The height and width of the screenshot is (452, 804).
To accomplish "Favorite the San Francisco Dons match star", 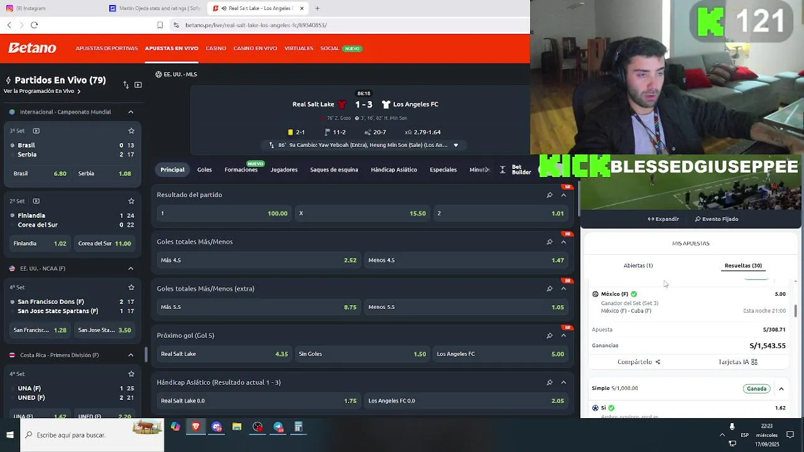I will click(x=131, y=287).
